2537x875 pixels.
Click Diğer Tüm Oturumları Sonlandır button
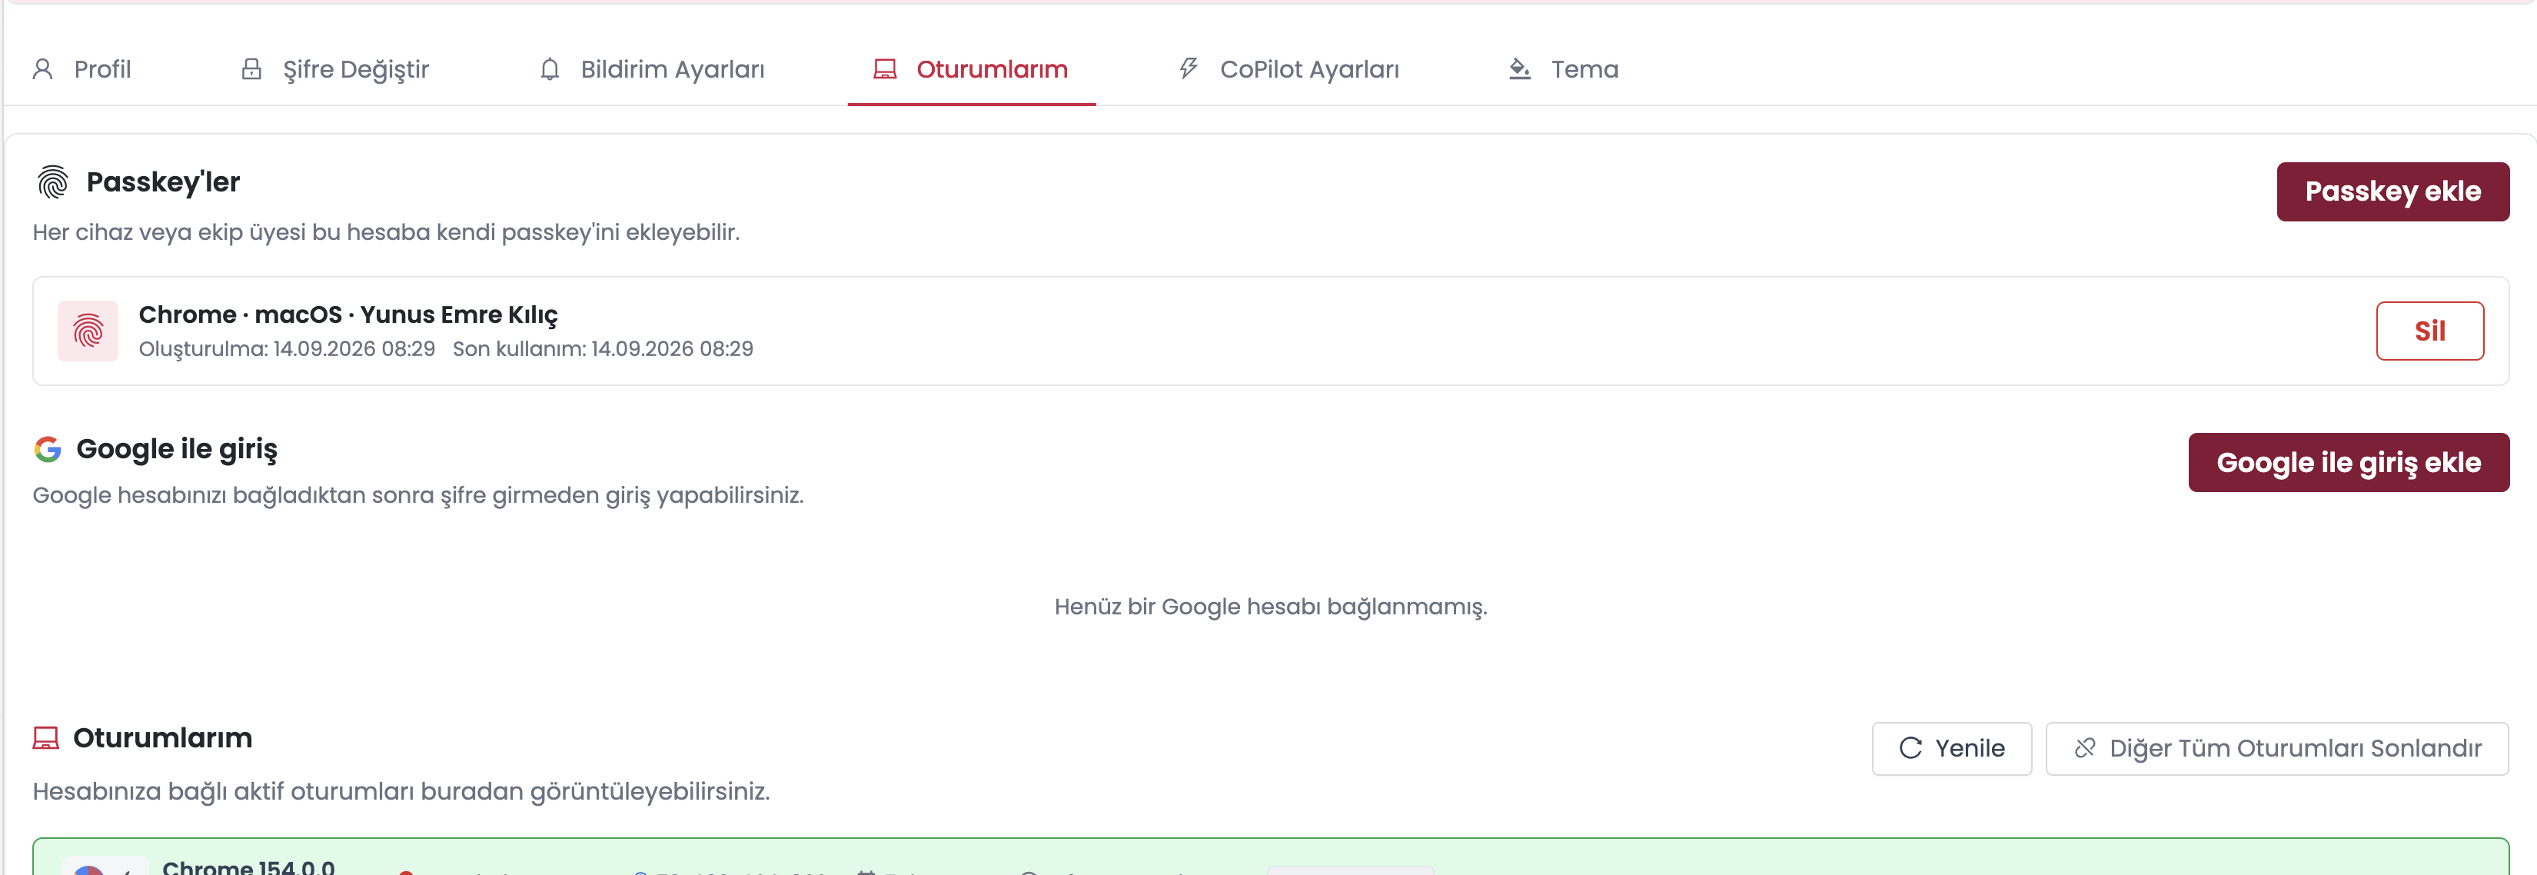2277,749
